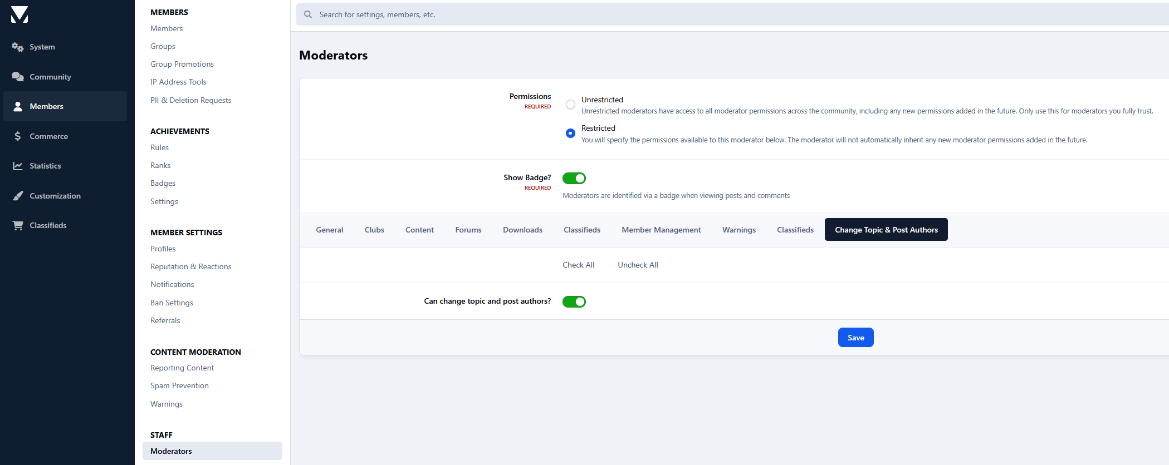Image resolution: width=1169 pixels, height=465 pixels.
Task: Switch to the General tab
Action: point(329,230)
